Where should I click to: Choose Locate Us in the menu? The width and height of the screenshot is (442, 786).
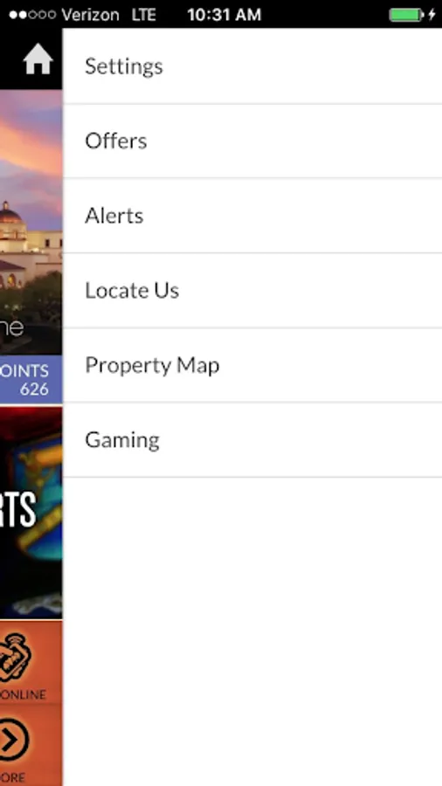click(252, 290)
